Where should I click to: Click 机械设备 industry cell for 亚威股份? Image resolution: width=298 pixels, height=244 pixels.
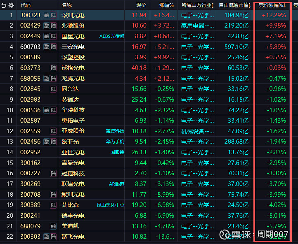pos(197,131)
